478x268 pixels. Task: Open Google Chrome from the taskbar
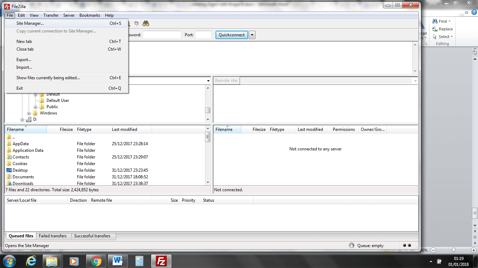96,261
